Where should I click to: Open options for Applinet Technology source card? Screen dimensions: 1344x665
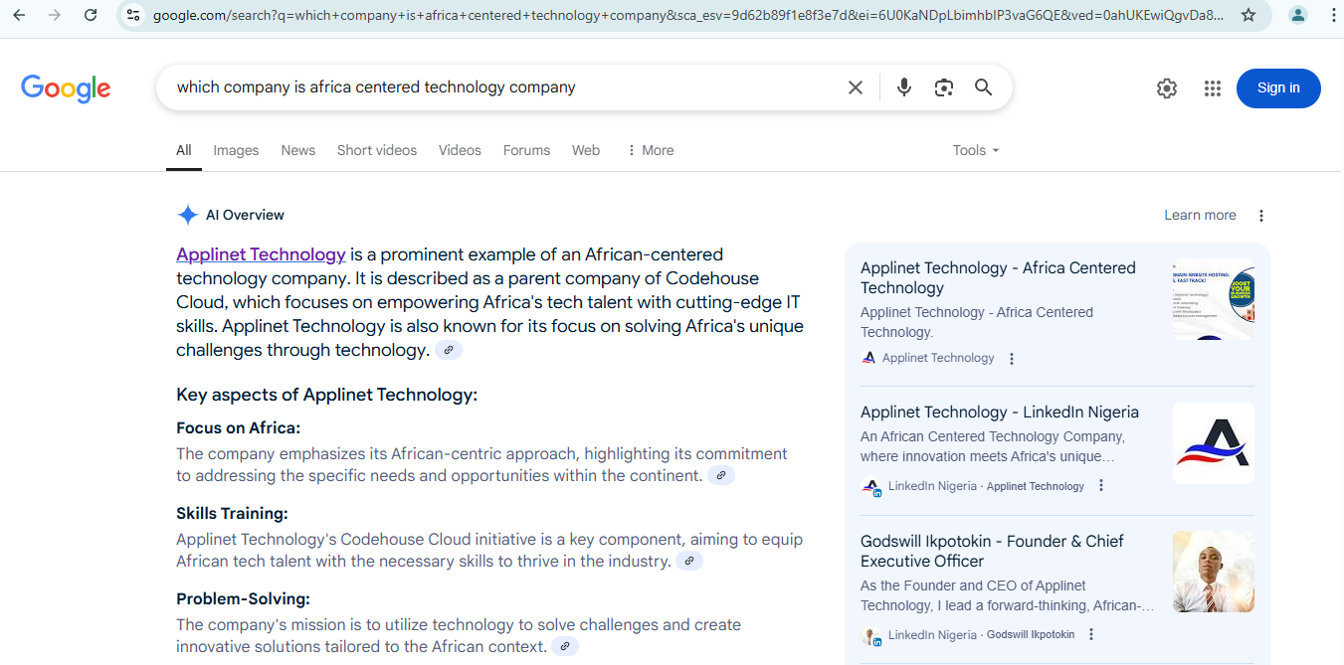point(1012,359)
